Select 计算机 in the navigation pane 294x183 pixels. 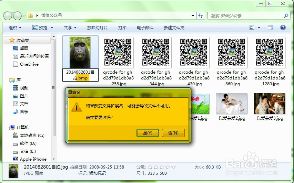[19, 127]
